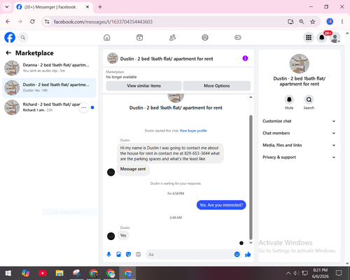Screen dimensions: 350x280
Task: Open options menu for Richard conversation
Action: tap(83, 108)
